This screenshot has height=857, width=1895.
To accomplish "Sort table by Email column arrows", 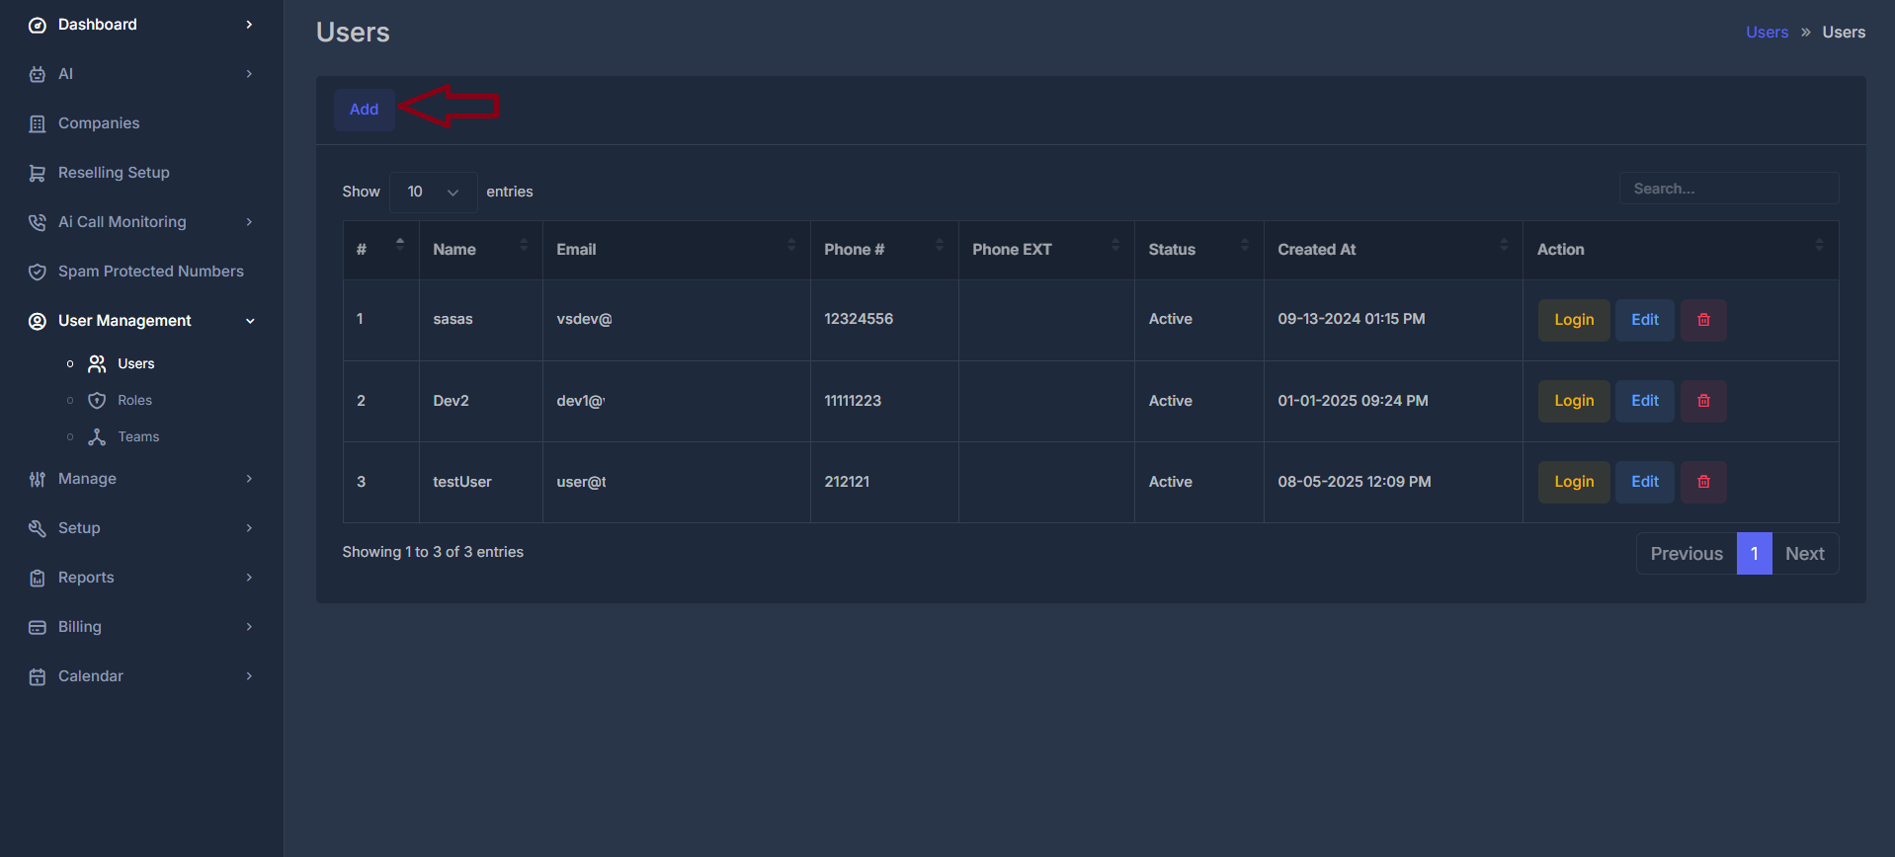I will pyautogui.click(x=791, y=244).
